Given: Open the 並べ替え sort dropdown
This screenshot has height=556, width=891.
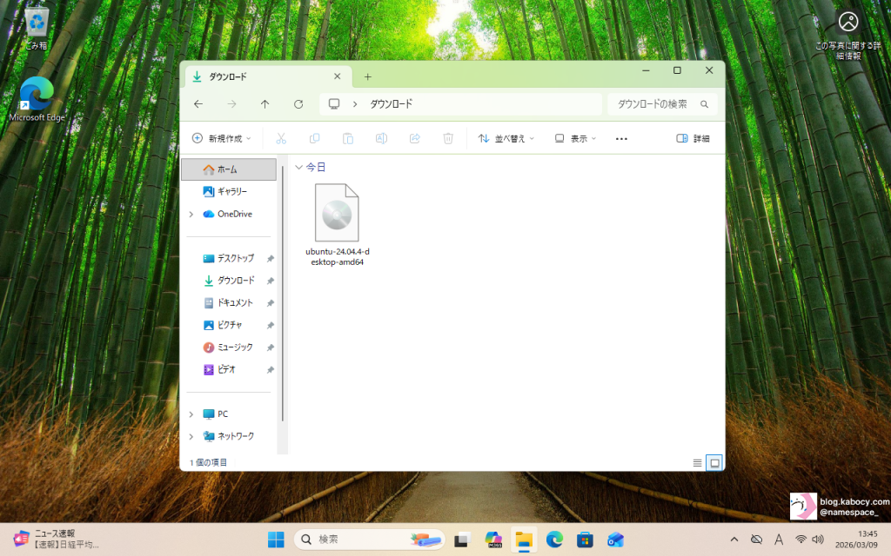Looking at the screenshot, I should pyautogui.click(x=506, y=138).
